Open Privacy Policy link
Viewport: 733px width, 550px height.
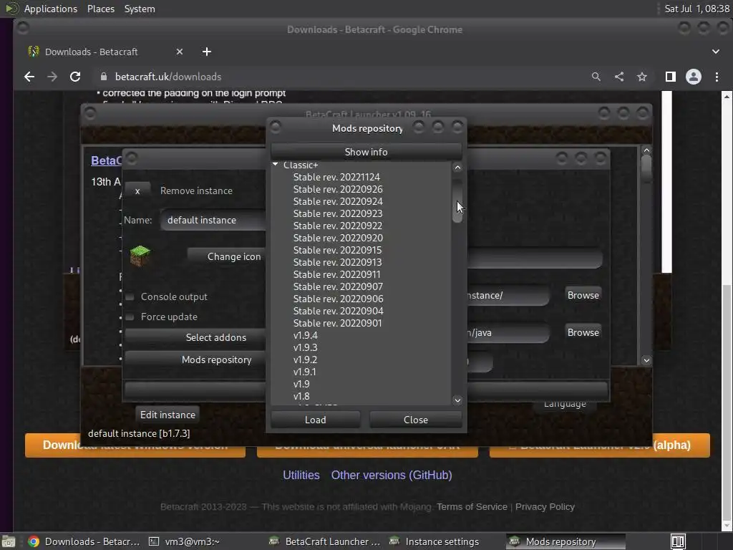(545, 507)
